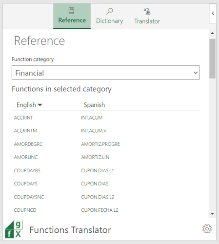The image size is (219, 244).
Task: Select the COUPDAYSNC function
Action: (x=29, y=197)
